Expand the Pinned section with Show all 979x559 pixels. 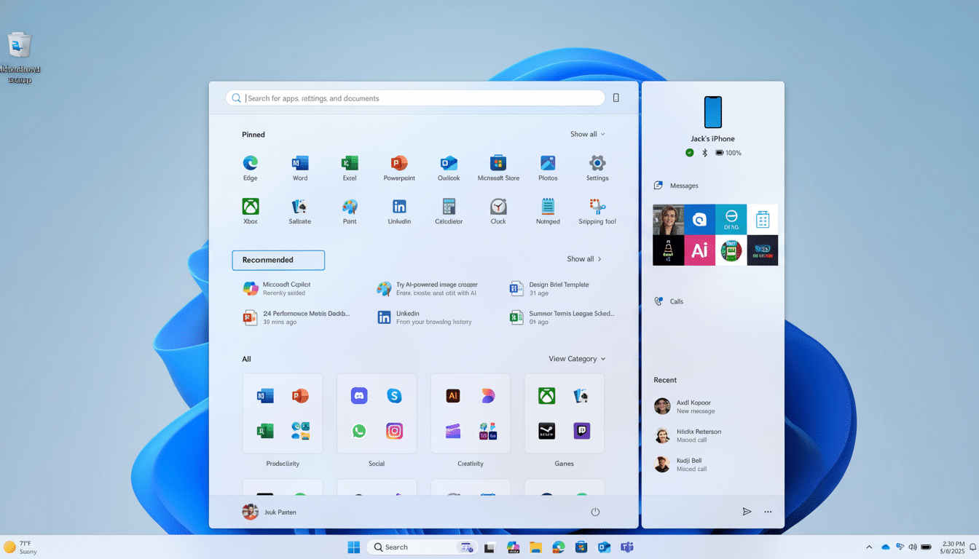pyautogui.click(x=587, y=134)
